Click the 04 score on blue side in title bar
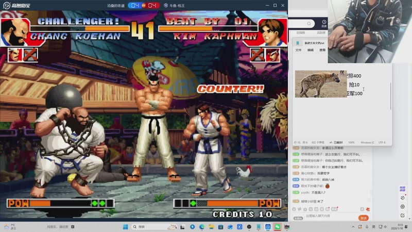Viewport: 412px width, 232px height. click(x=135, y=5)
